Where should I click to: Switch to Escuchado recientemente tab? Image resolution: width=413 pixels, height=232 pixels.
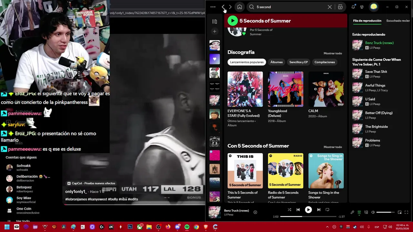[398, 21]
